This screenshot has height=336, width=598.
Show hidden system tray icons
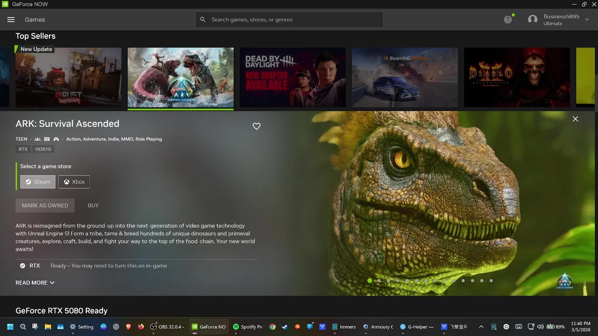coord(481,327)
